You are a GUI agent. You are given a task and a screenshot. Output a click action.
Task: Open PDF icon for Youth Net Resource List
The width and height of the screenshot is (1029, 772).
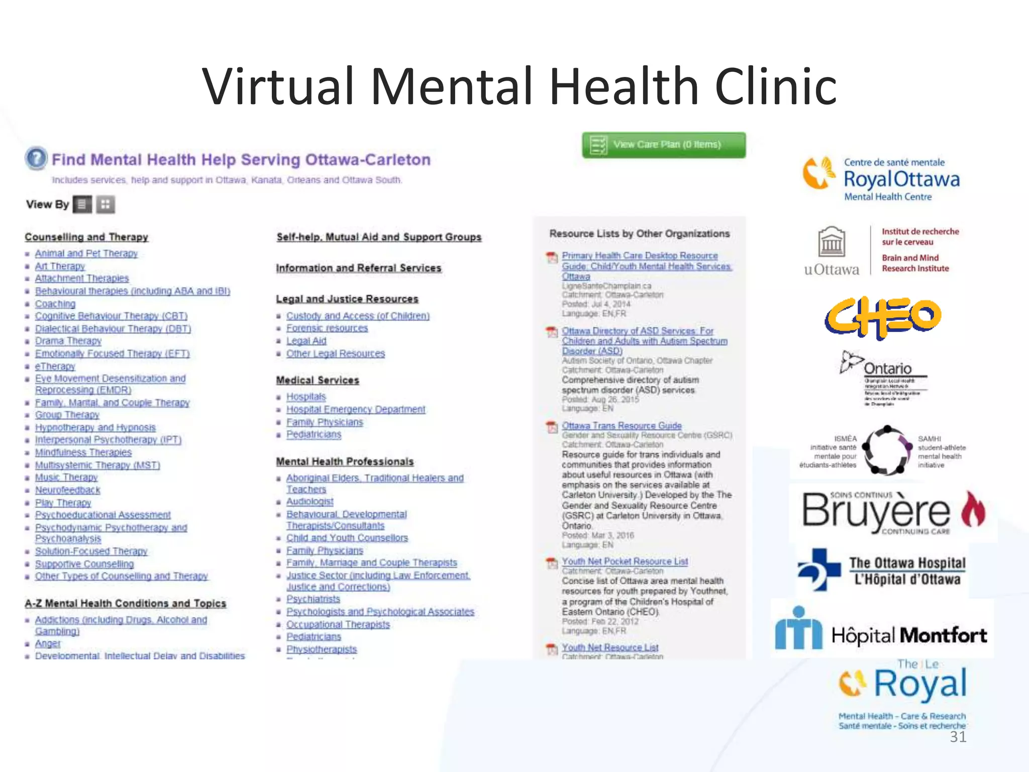tap(552, 649)
